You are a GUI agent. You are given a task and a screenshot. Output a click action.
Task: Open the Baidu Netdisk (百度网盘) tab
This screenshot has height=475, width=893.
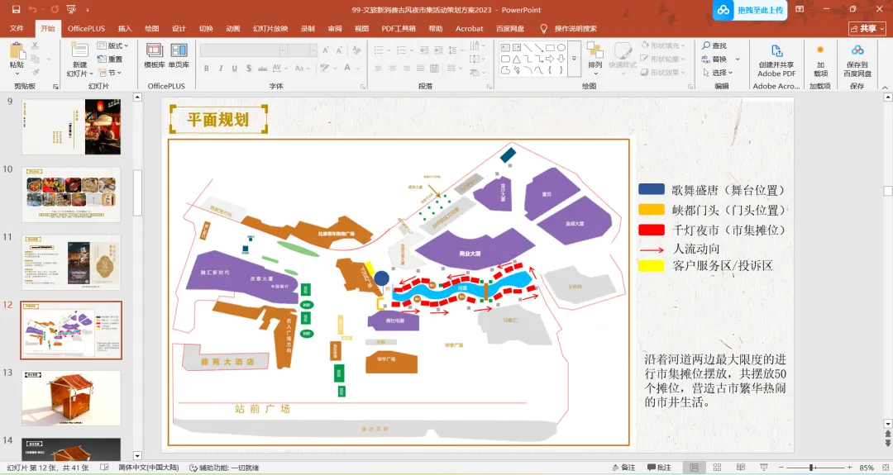(x=509, y=28)
